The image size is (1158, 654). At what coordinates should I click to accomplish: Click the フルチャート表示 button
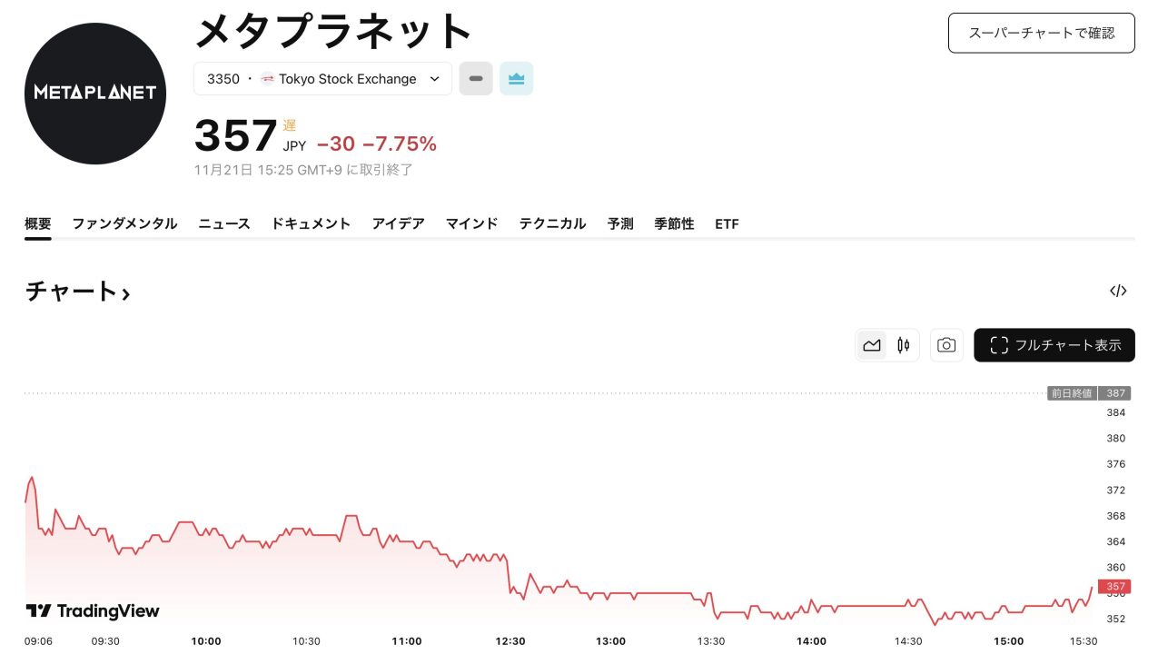(1054, 345)
